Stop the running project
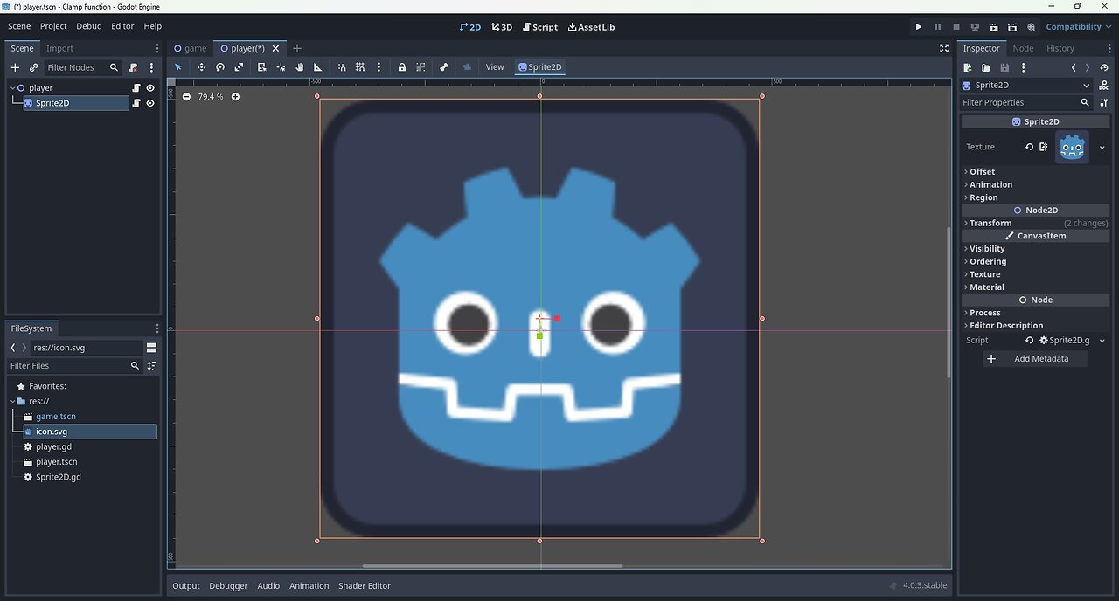 (956, 27)
